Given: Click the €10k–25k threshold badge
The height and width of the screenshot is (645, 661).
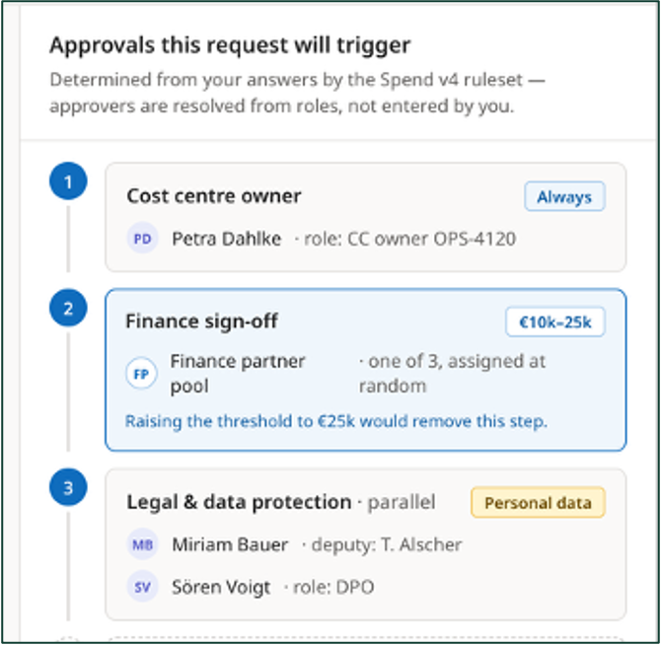Looking at the screenshot, I should pyautogui.click(x=555, y=322).
